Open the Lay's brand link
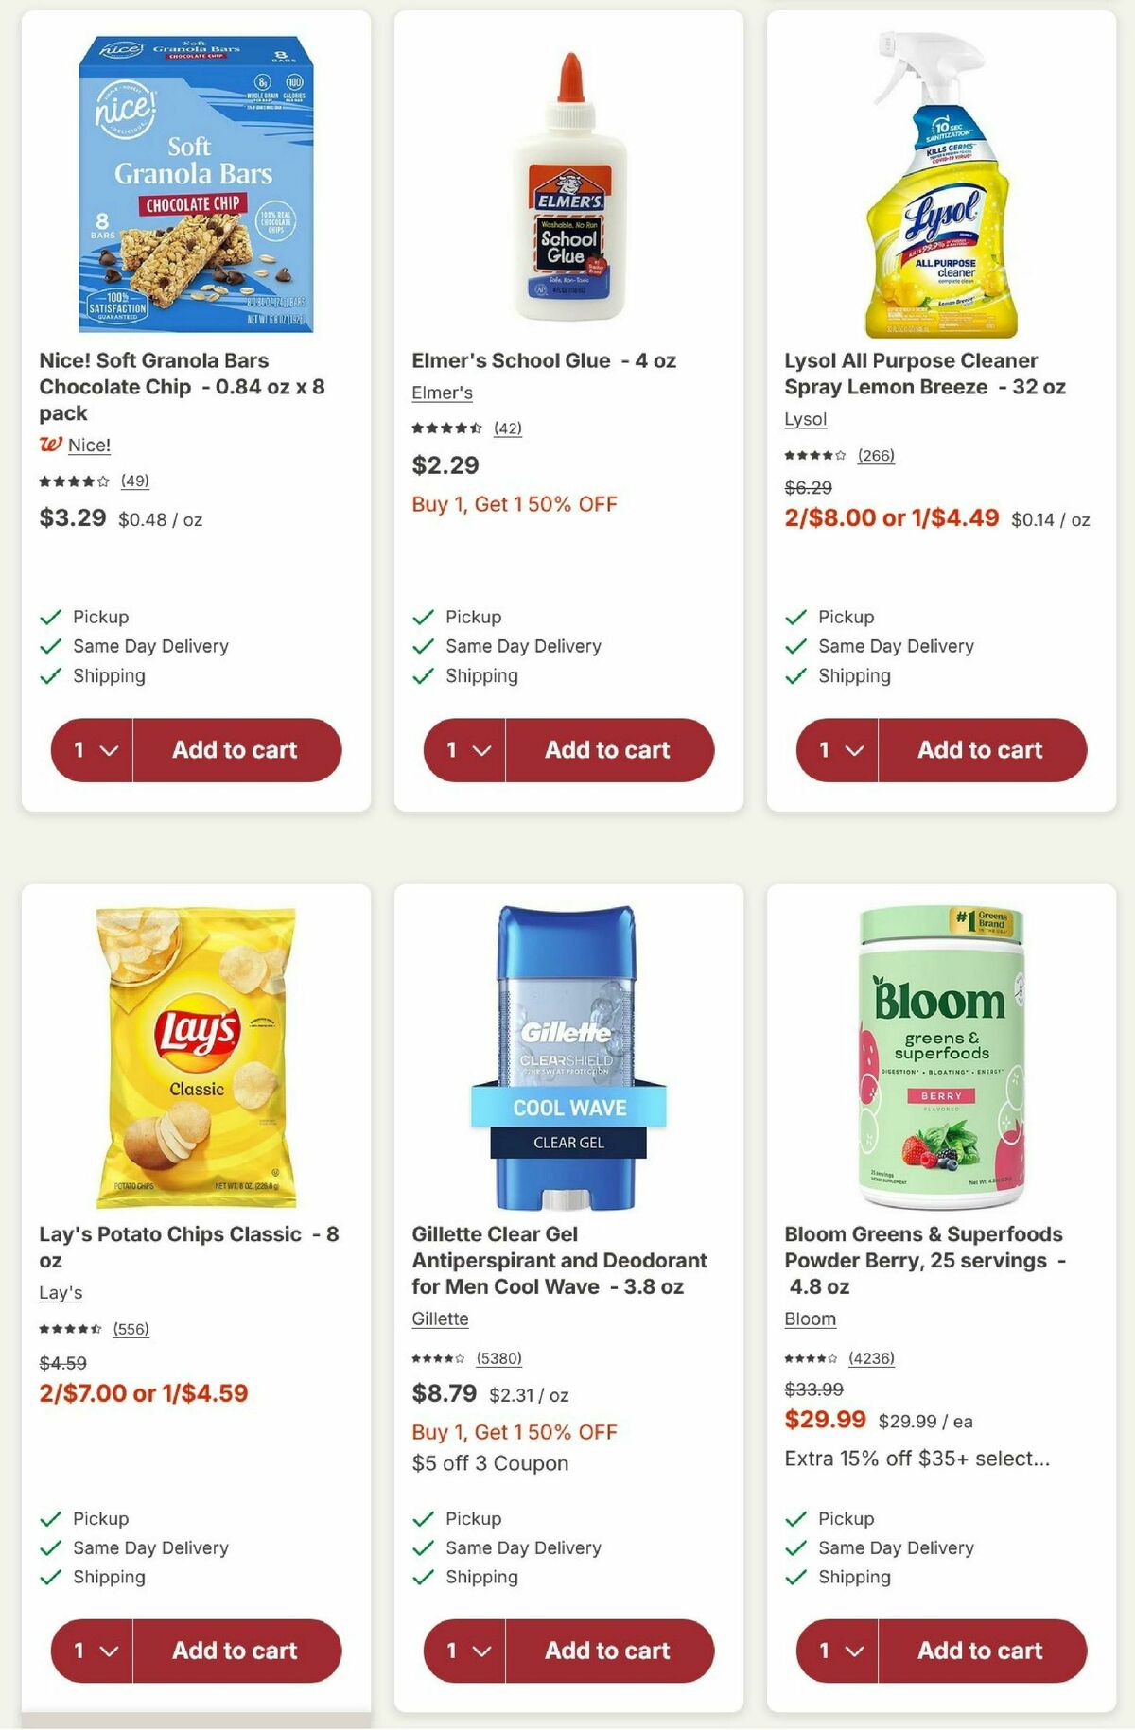The image size is (1135, 1730). pyautogui.click(x=61, y=1291)
